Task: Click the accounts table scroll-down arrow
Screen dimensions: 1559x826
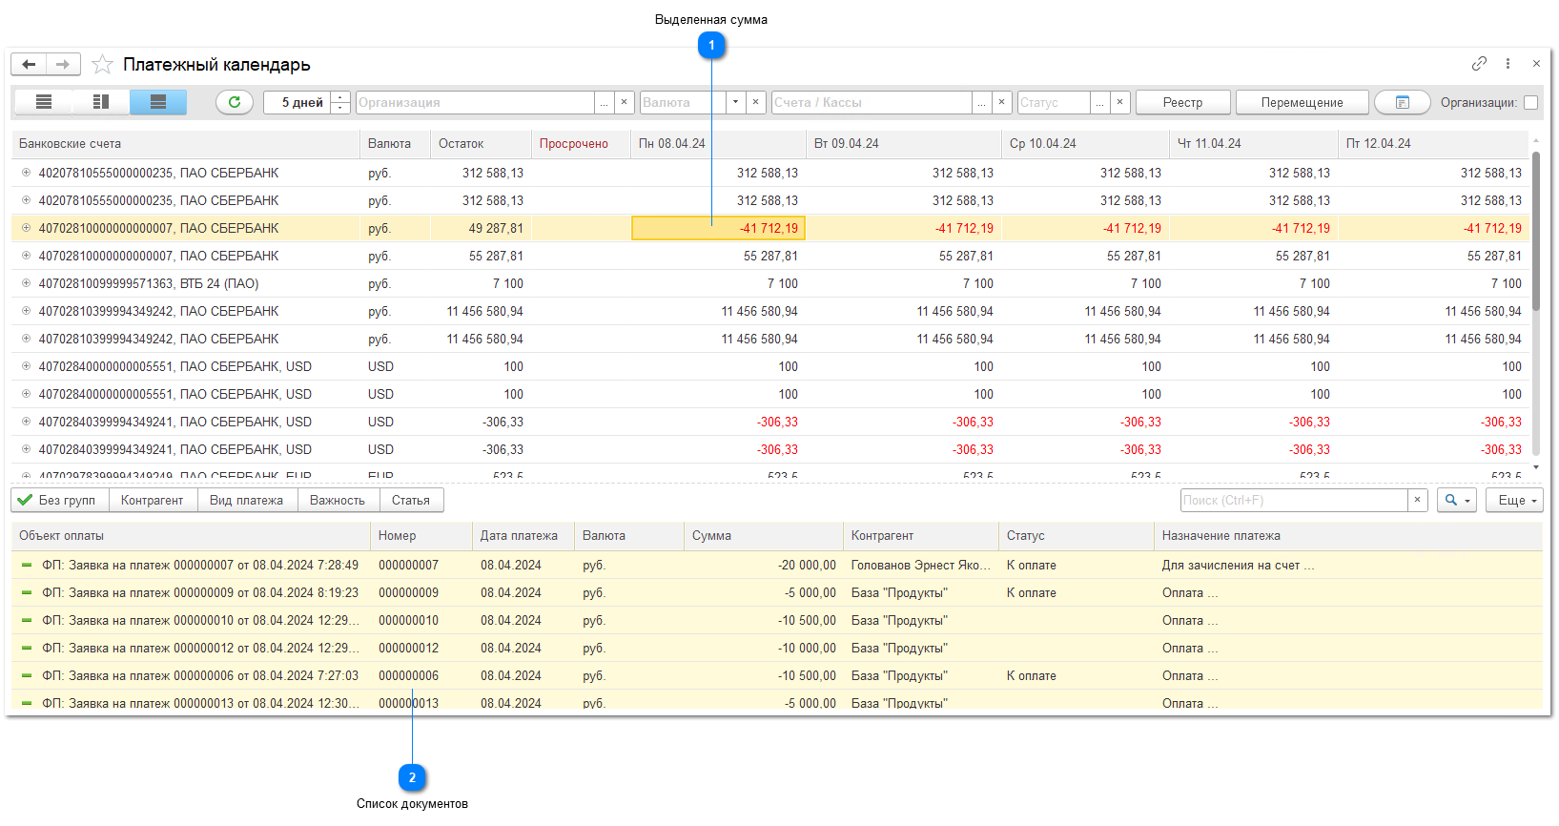Action: point(1536,467)
